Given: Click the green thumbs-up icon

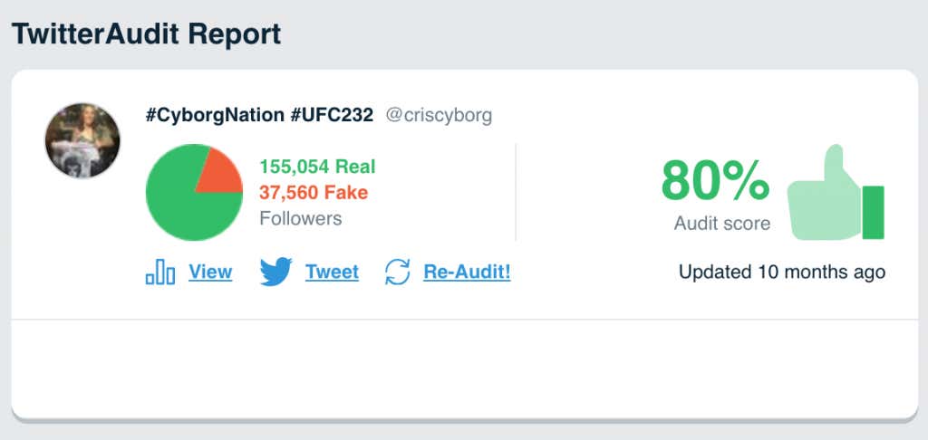Looking at the screenshot, I should click(x=835, y=192).
